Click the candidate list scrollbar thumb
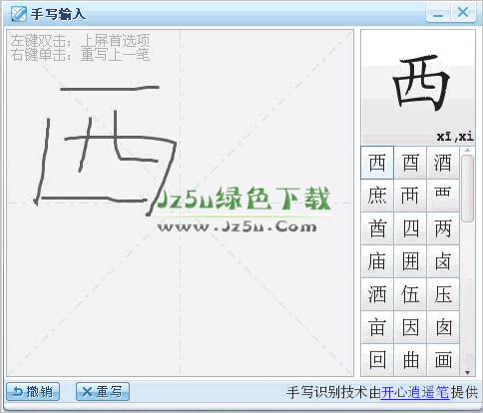 click(x=467, y=189)
